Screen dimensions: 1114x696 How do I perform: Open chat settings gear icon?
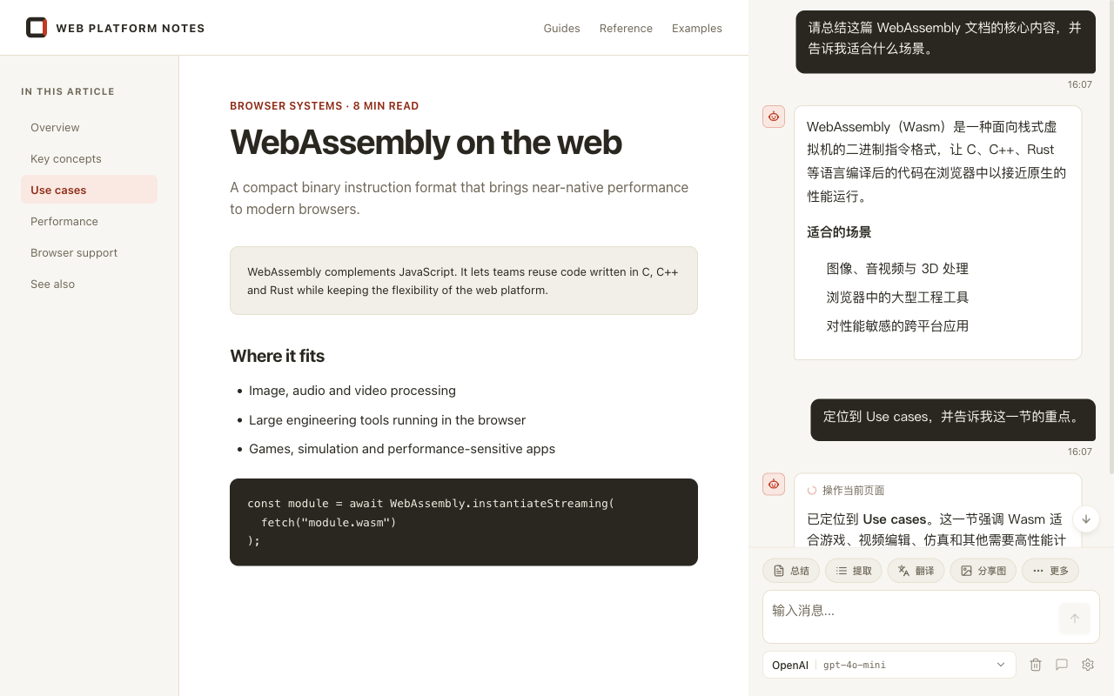(1088, 665)
